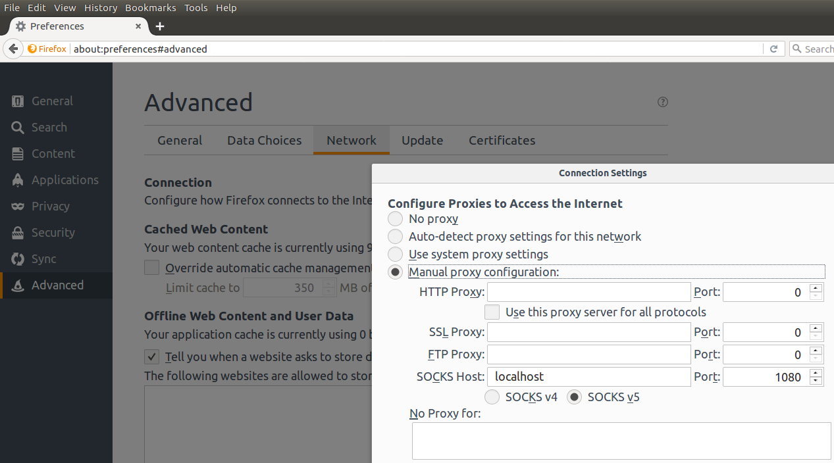Click the HTTP Proxy text field

(588, 292)
